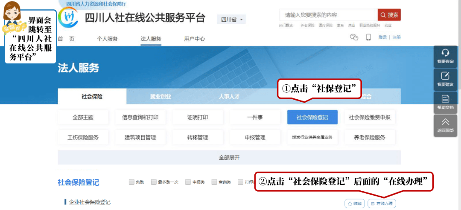The width and height of the screenshot is (461, 210).
Task: Expand all topics via 全部展开 bar
Action: point(229,158)
